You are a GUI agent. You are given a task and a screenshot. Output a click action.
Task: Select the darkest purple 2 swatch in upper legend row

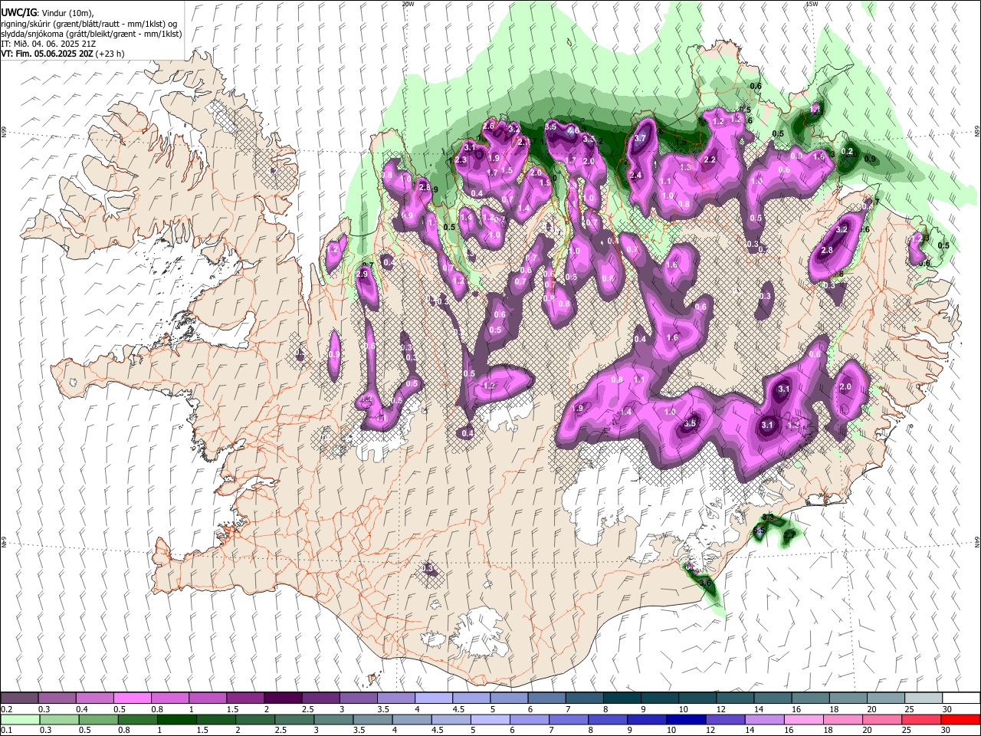coord(283,698)
